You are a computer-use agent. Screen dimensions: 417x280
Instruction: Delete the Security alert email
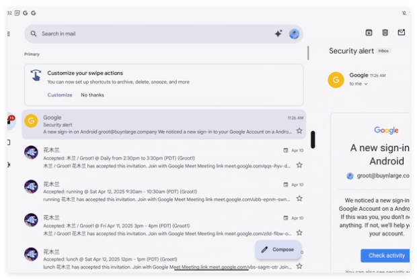[385, 32]
